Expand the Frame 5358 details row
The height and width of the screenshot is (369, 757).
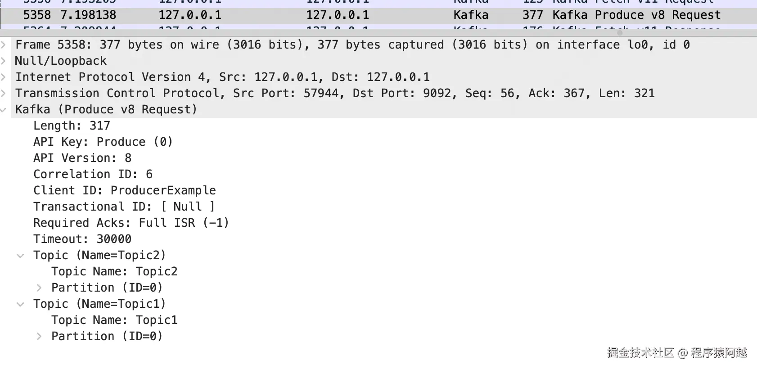(x=4, y=45)
